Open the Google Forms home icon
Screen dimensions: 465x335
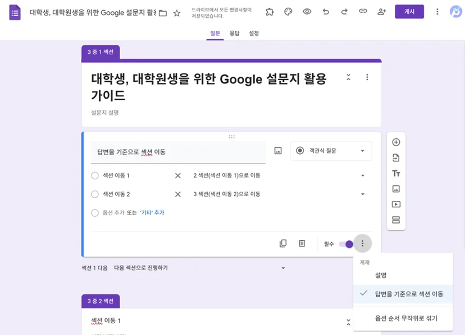click(15, 13)
